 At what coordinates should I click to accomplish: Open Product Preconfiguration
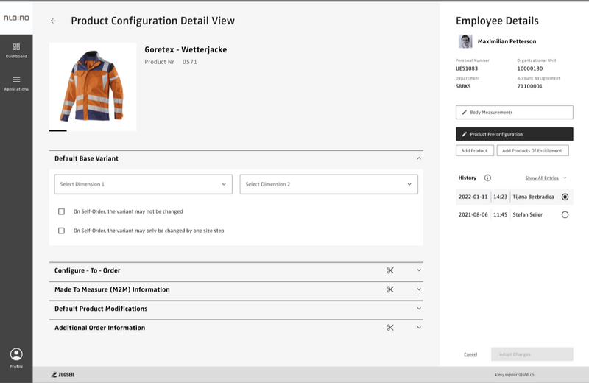click(x=514, y=134)
